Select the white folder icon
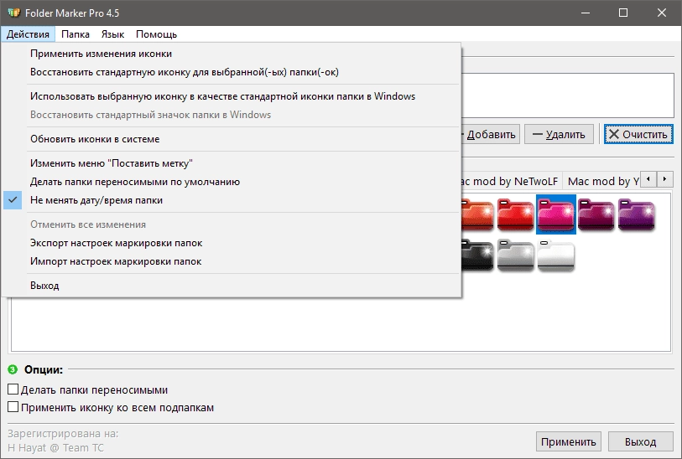This screenshot has width=682, height=459. point(556,255)
